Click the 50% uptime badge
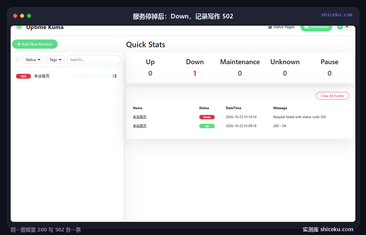Image resolution: width=366 pixels, height=235 pixels. click(x=23, y=76)
